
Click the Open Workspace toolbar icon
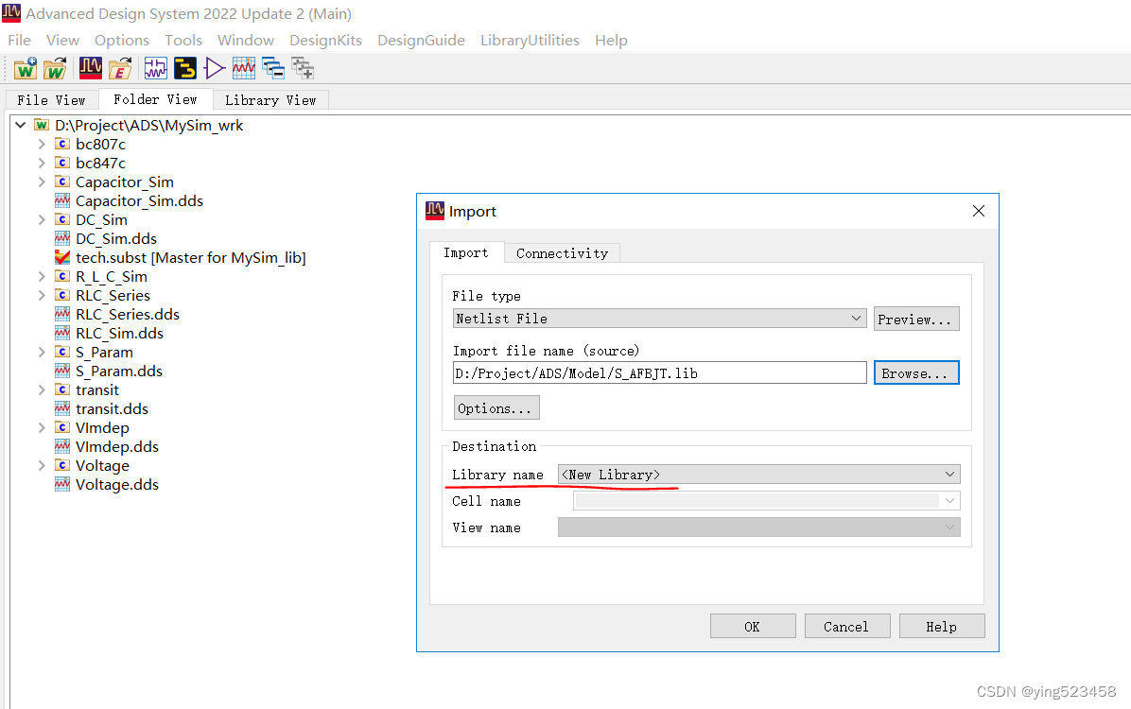pyautogui.click(x=55, y=67)
